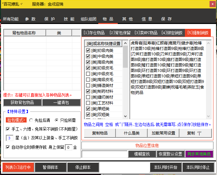Viewport: 217px width, 175px height.
Task: Click the fuzzy search input box
Action: [105, 154]
